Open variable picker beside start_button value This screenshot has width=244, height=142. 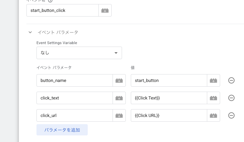point(213,80)
